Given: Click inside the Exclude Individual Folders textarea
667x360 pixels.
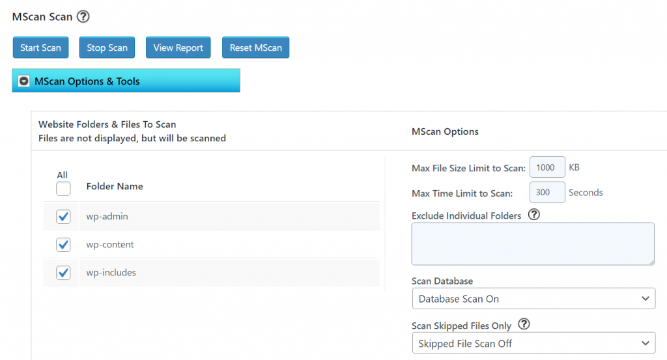Looking at the screenshot, I should point(533,243).
